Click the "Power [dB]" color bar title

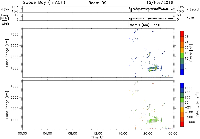[191, 53]
